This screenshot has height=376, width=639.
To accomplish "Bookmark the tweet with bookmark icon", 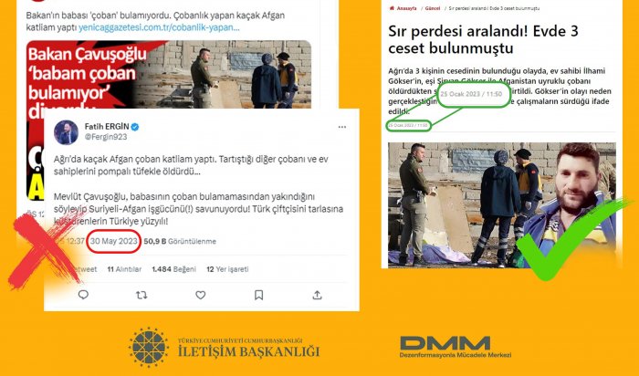I will point(258,295).
